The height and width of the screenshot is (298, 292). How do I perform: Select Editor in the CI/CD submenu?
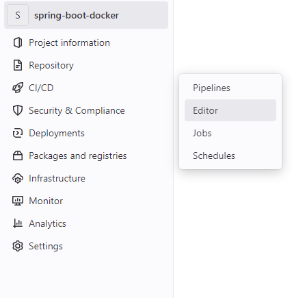230,110
